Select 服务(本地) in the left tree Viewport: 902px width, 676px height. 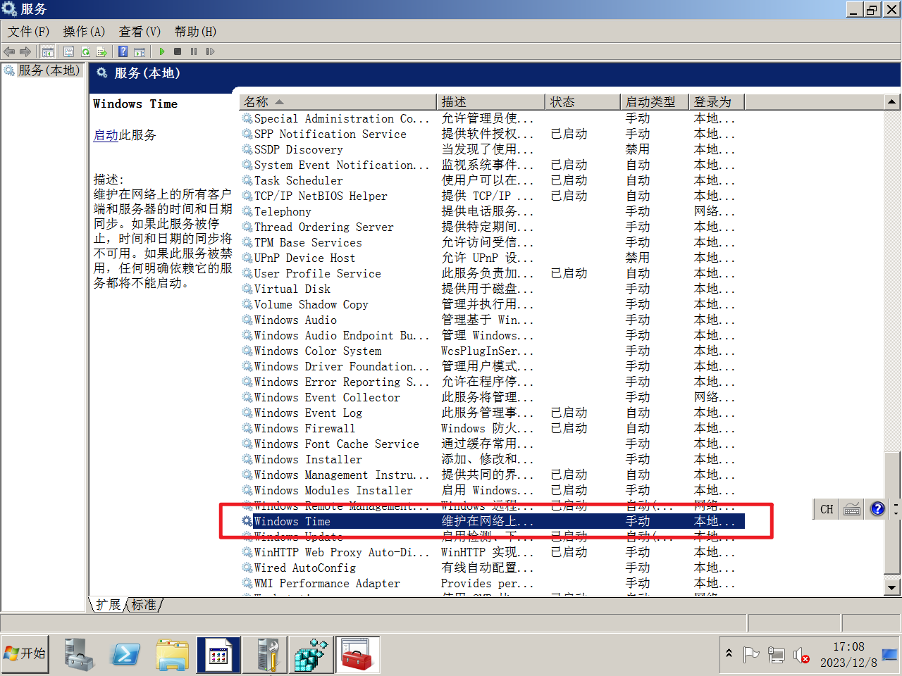[49, 70]
